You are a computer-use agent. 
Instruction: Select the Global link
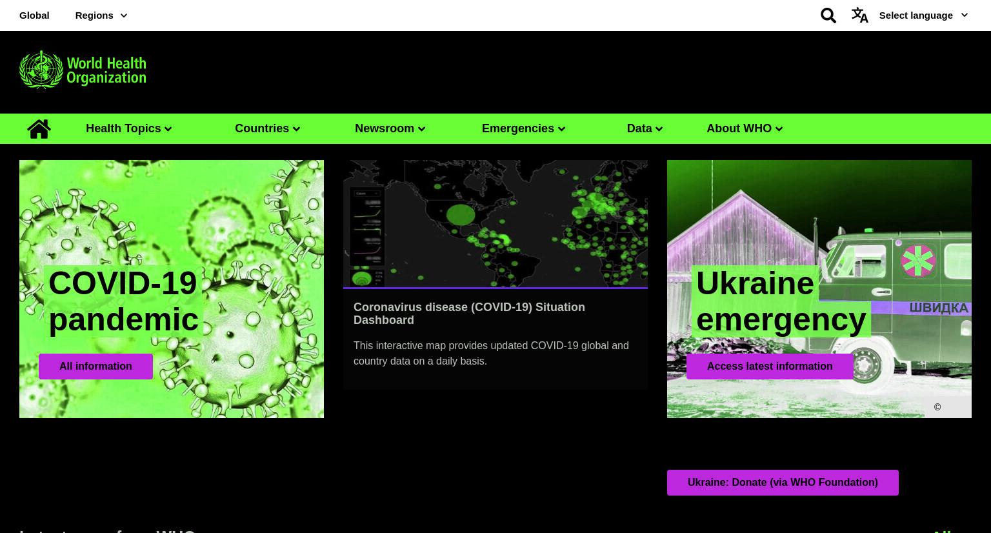(x=34, y=15)
